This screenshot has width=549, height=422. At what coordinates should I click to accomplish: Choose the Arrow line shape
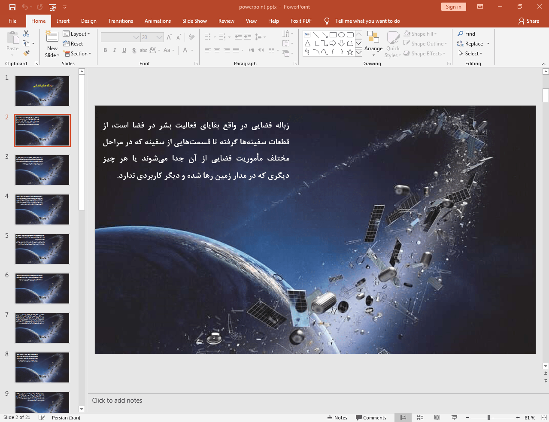click(x=325, y=34)
